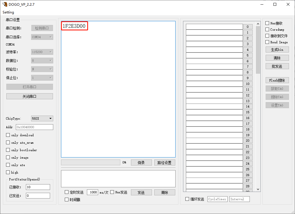This screenshot has height=214, width=295.
Task: Click batch send button number 20
Action: (x=248, y=141)
